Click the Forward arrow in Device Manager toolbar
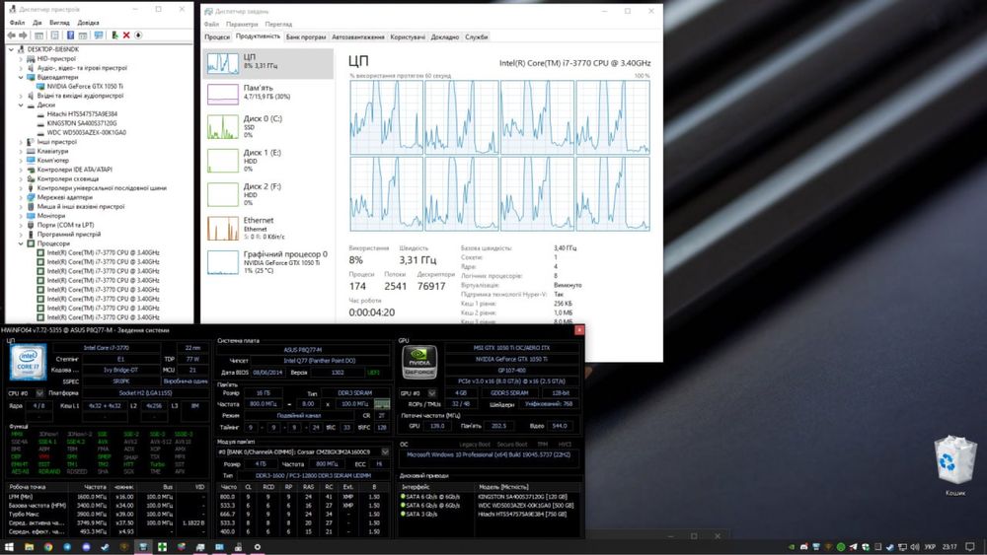 point(23,35)
